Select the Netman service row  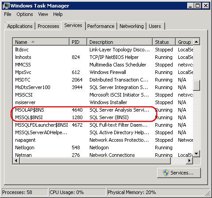coord(103,155)
